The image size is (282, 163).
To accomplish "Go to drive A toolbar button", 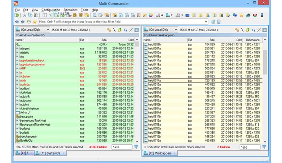I will coord(160,15).
